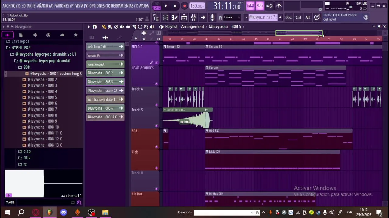Click the microphone recording icon in toolbar
This screenshot has height=218, width=389.
pos(212,18)
